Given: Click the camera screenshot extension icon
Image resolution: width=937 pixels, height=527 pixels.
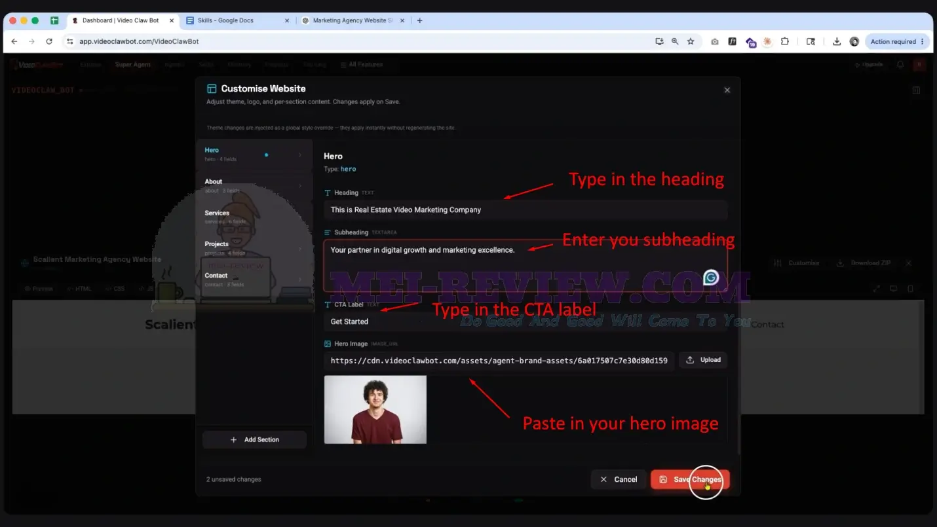Looking at the screenshot, I should pyautogui.click(x=714, y=41).
